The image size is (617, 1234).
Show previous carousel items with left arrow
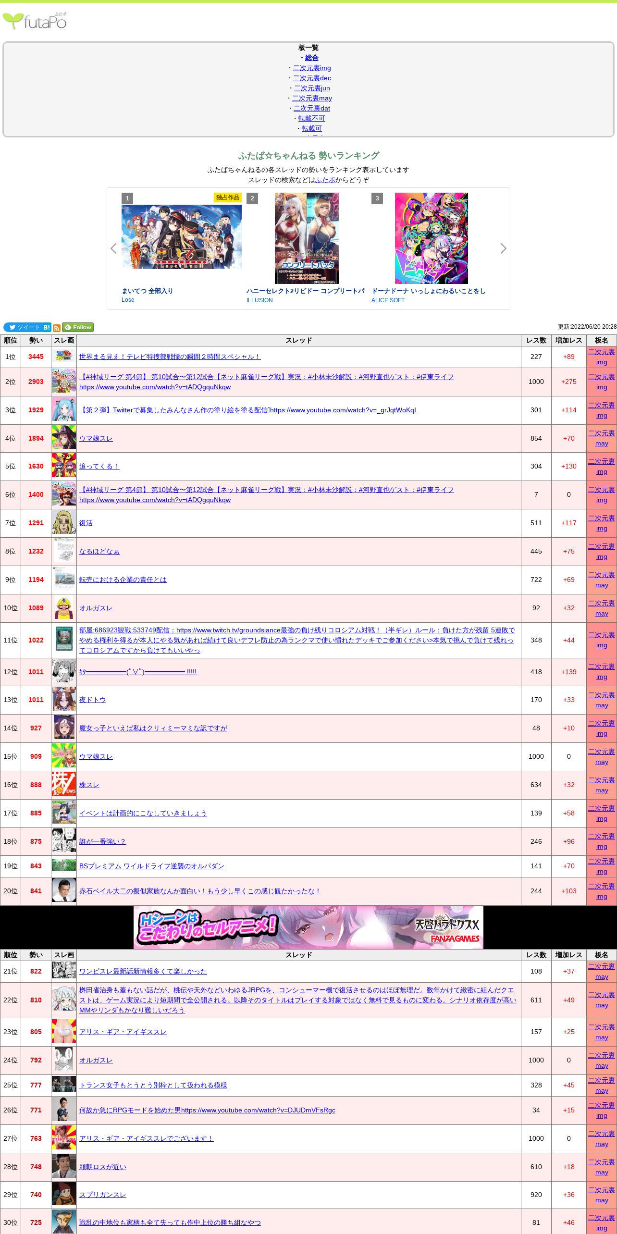click(113, 248)
